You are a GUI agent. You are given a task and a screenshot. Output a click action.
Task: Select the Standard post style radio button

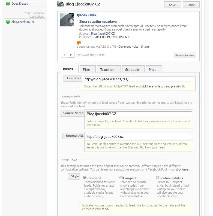click(x=85, y=178)
